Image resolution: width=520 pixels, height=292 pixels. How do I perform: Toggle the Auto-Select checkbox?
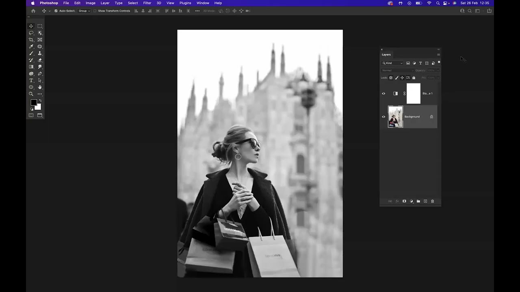tap(56, 11)
